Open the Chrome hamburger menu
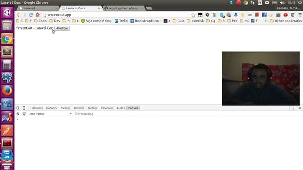Viewport: 303px width, 170px height. tap(300, 15)
